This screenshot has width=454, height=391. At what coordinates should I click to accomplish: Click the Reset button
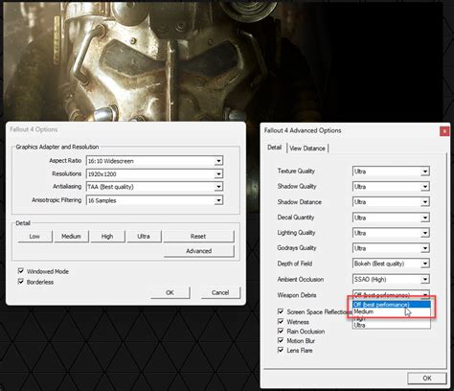pyautogui.click(x=198, y=237)
